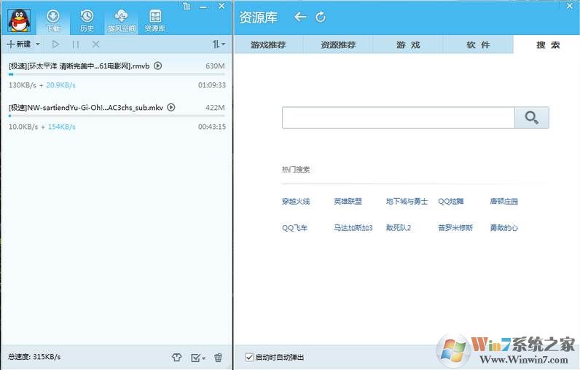Viewport: 580px width, 370px height.
Task: Expand the checklist dropdown in status bar
Action: point(198,357)
